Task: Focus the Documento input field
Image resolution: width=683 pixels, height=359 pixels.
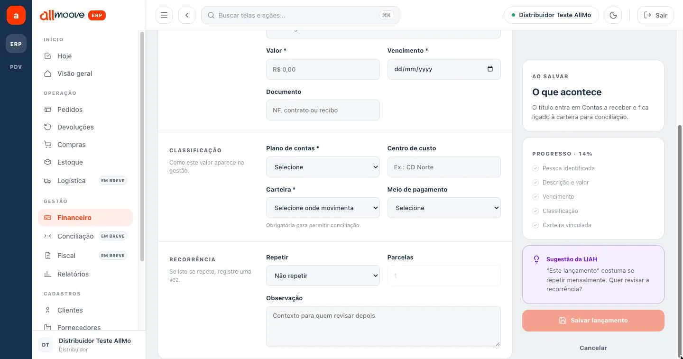Action: pos(323,110)
